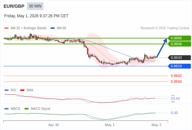
Task: Click the blue upward forecast arrow head
Action: tap(165, 40)
